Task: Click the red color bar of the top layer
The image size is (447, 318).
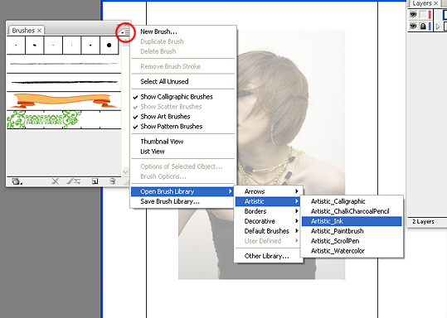Action: tap(430, 14)
